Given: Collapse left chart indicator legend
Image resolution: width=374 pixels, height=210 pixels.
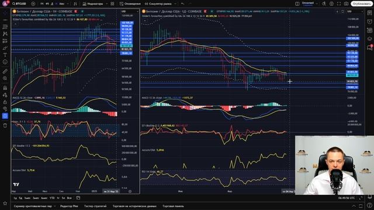Looking at the screenshot, I should [x=15, y=24].
